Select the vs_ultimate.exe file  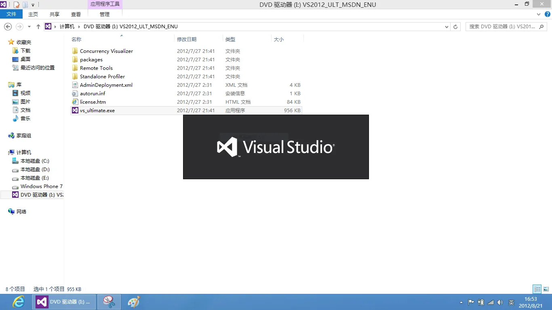[97, 111]
